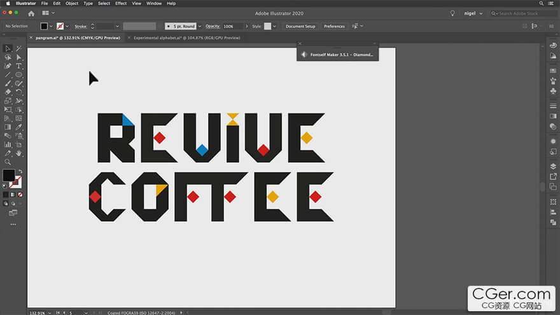
Task: Close the pangram.ai document tab
Action: coord(31,38)
